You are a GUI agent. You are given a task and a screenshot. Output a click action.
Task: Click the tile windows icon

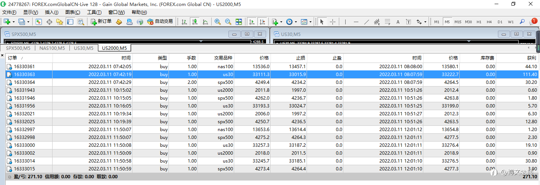[x=239, y=22]
